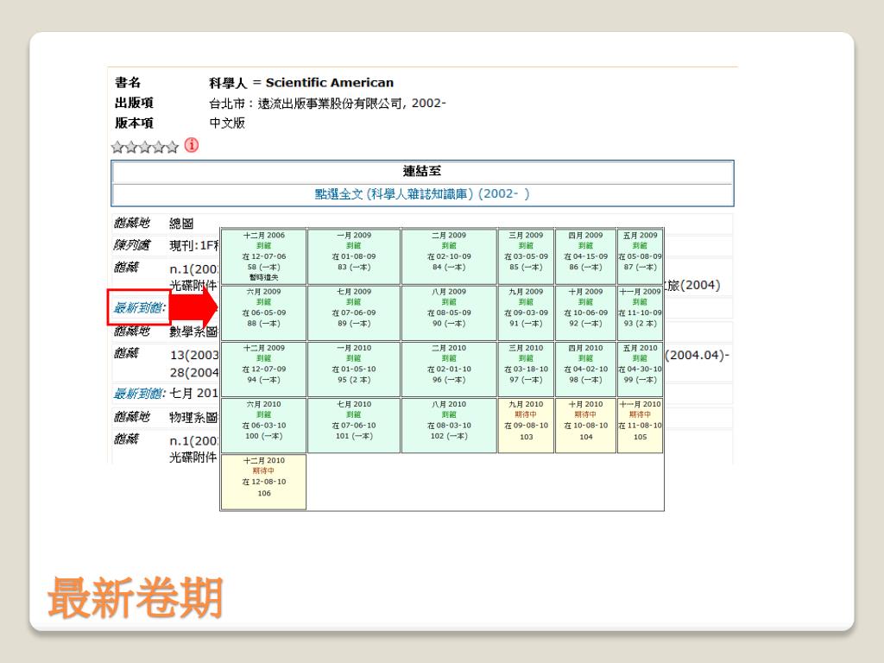Click the edition value 中文版

227,123
